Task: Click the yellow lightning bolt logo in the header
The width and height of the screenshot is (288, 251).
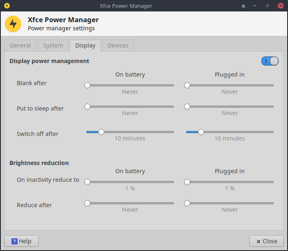Action: click(13, 24)
